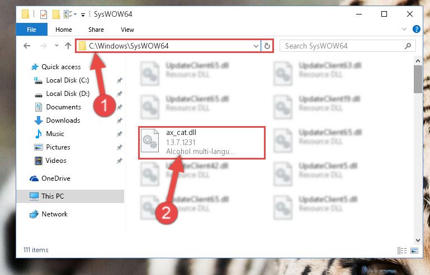This screenshot has height=275, width=430.
Task: Switch to large icons view layout
Action: coord(414,250)
